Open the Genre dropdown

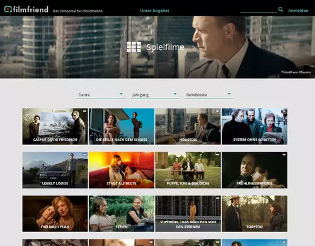click(101, 95)
